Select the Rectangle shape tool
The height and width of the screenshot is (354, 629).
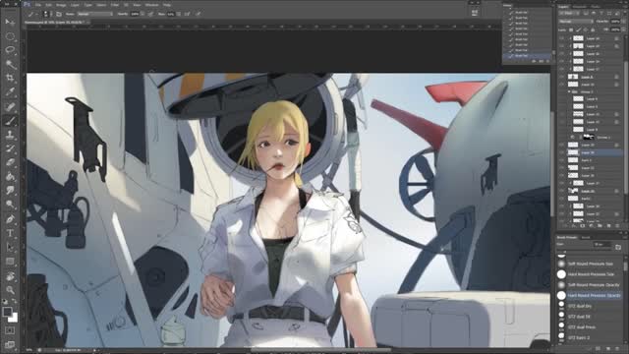tap(10, 262)
